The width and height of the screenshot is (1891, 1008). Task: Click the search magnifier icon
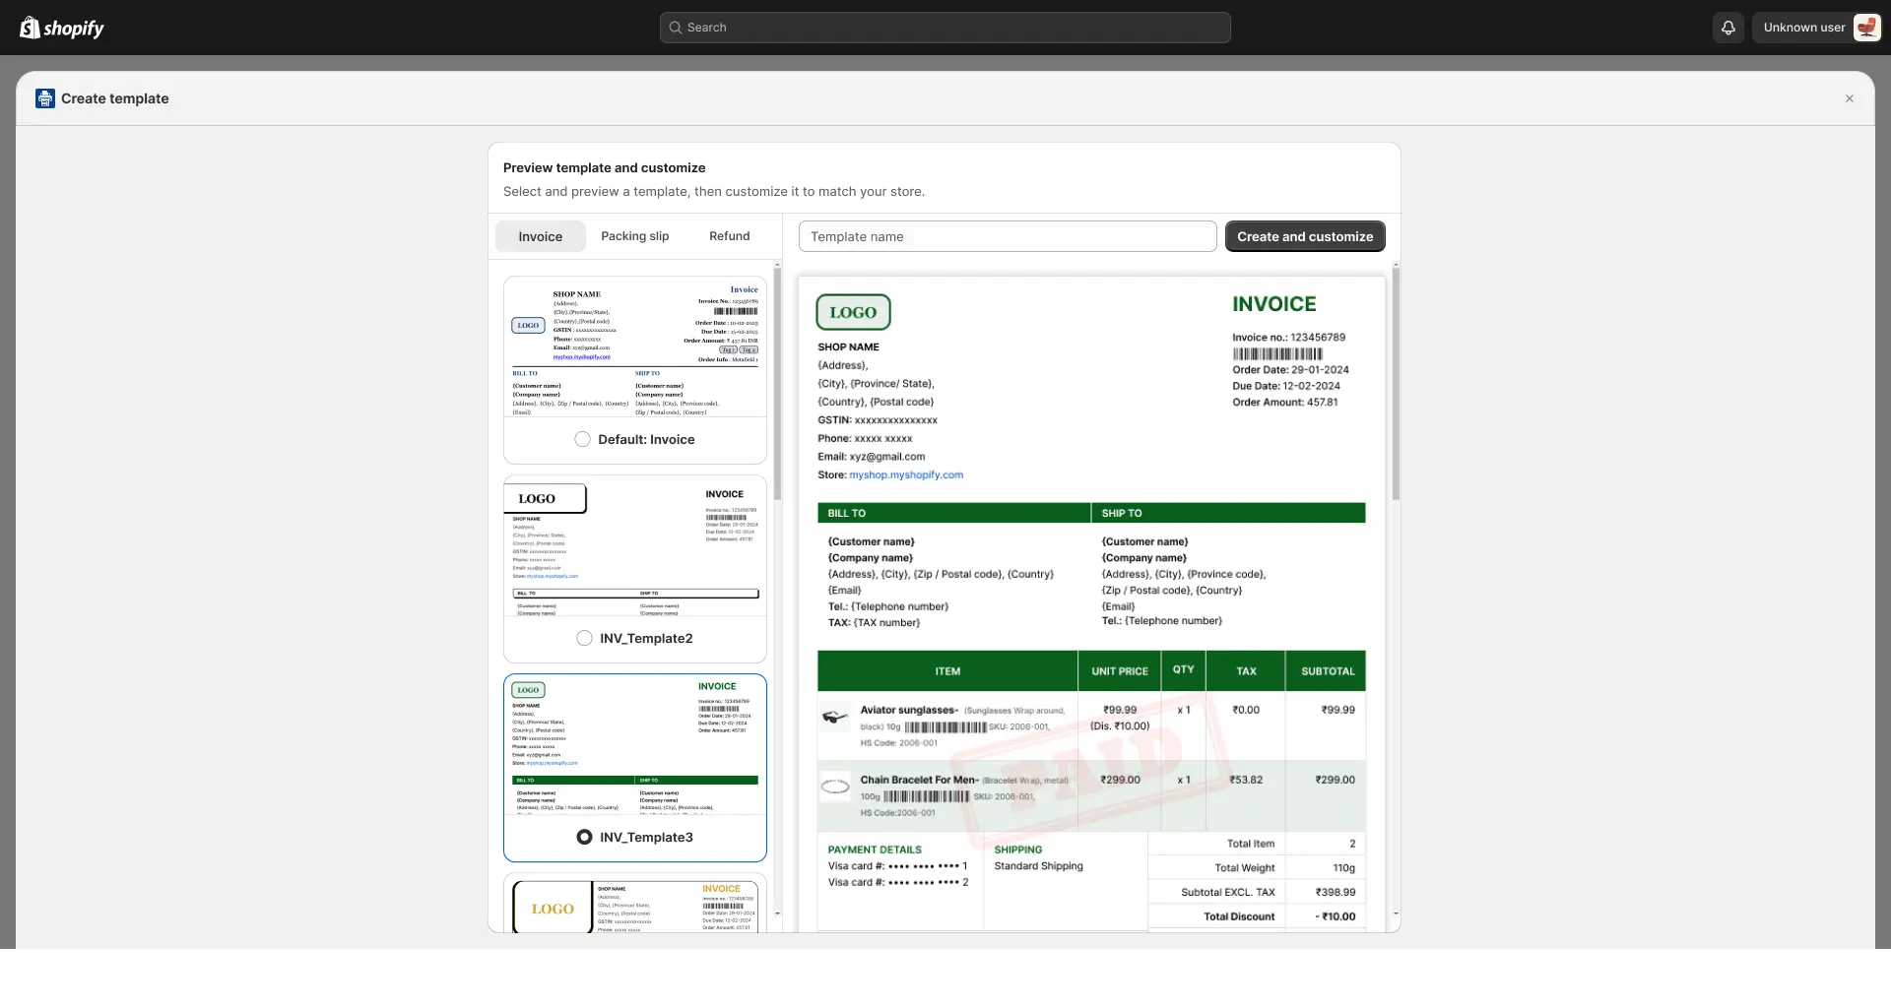pos(676,28)
